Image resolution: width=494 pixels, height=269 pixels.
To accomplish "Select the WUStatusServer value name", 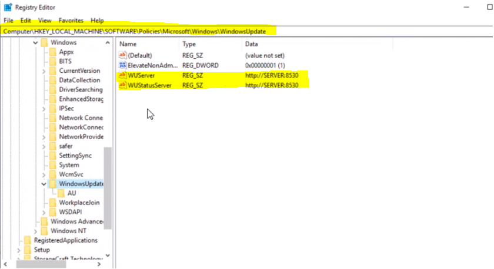I will click(149, 85).
